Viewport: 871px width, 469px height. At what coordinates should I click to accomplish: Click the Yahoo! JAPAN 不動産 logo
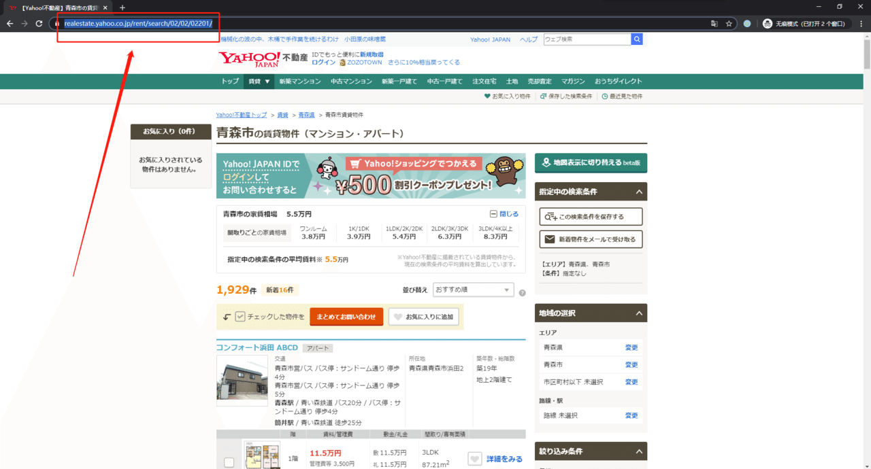coord(263,59)
